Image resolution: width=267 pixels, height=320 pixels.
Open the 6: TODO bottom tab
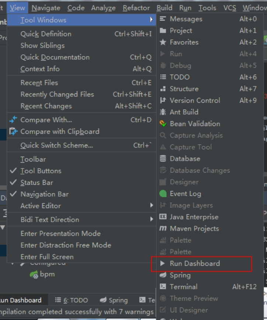(72, 300)
